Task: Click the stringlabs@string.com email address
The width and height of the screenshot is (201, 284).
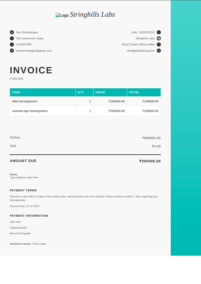Action: [140, 51]
